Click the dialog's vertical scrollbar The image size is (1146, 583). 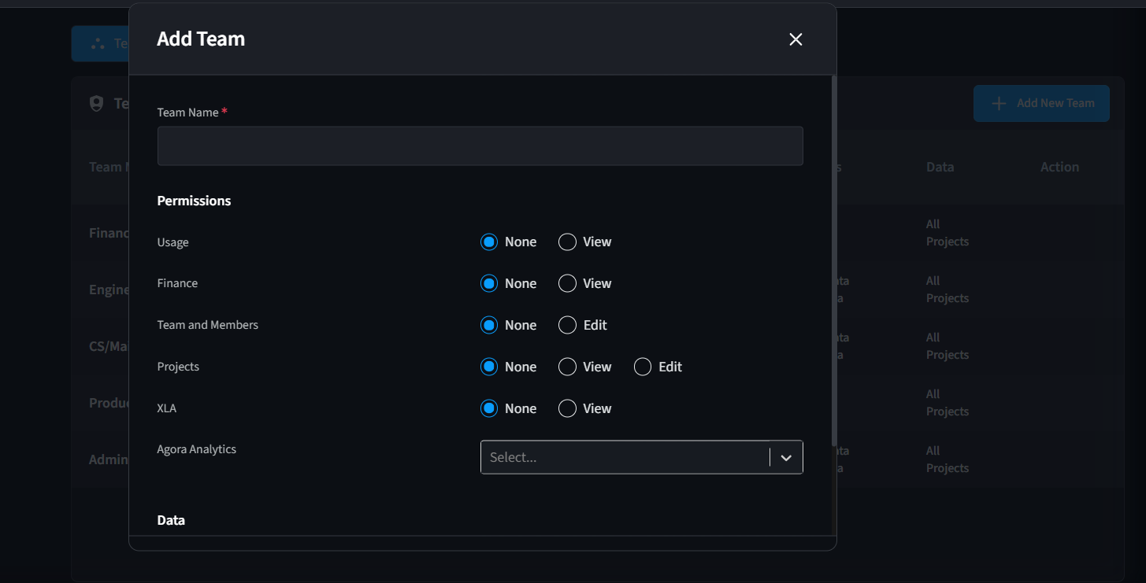point(833,261)
